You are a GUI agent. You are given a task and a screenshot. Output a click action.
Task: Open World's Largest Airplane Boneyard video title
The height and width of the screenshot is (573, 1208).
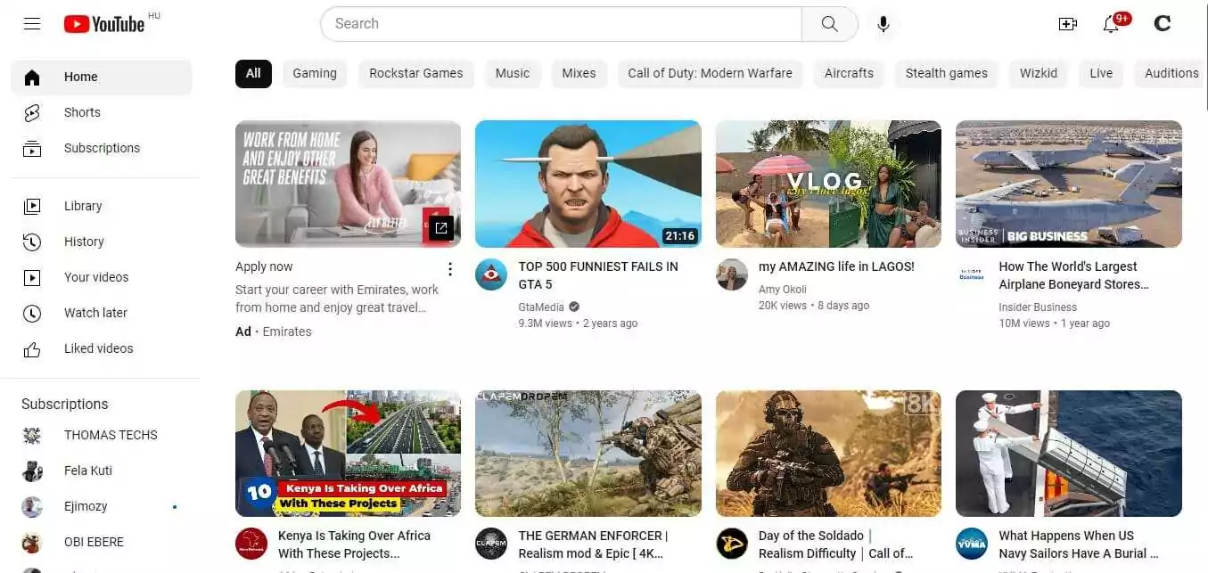(x=1073, y=275)
